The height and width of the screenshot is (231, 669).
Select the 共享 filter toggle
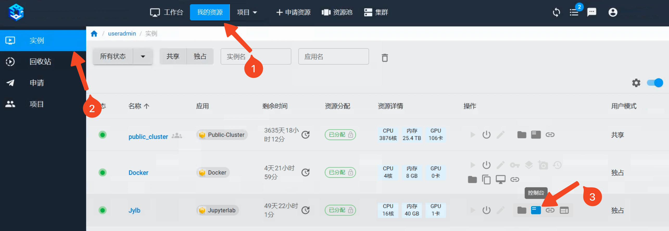(x=173, y=56)
